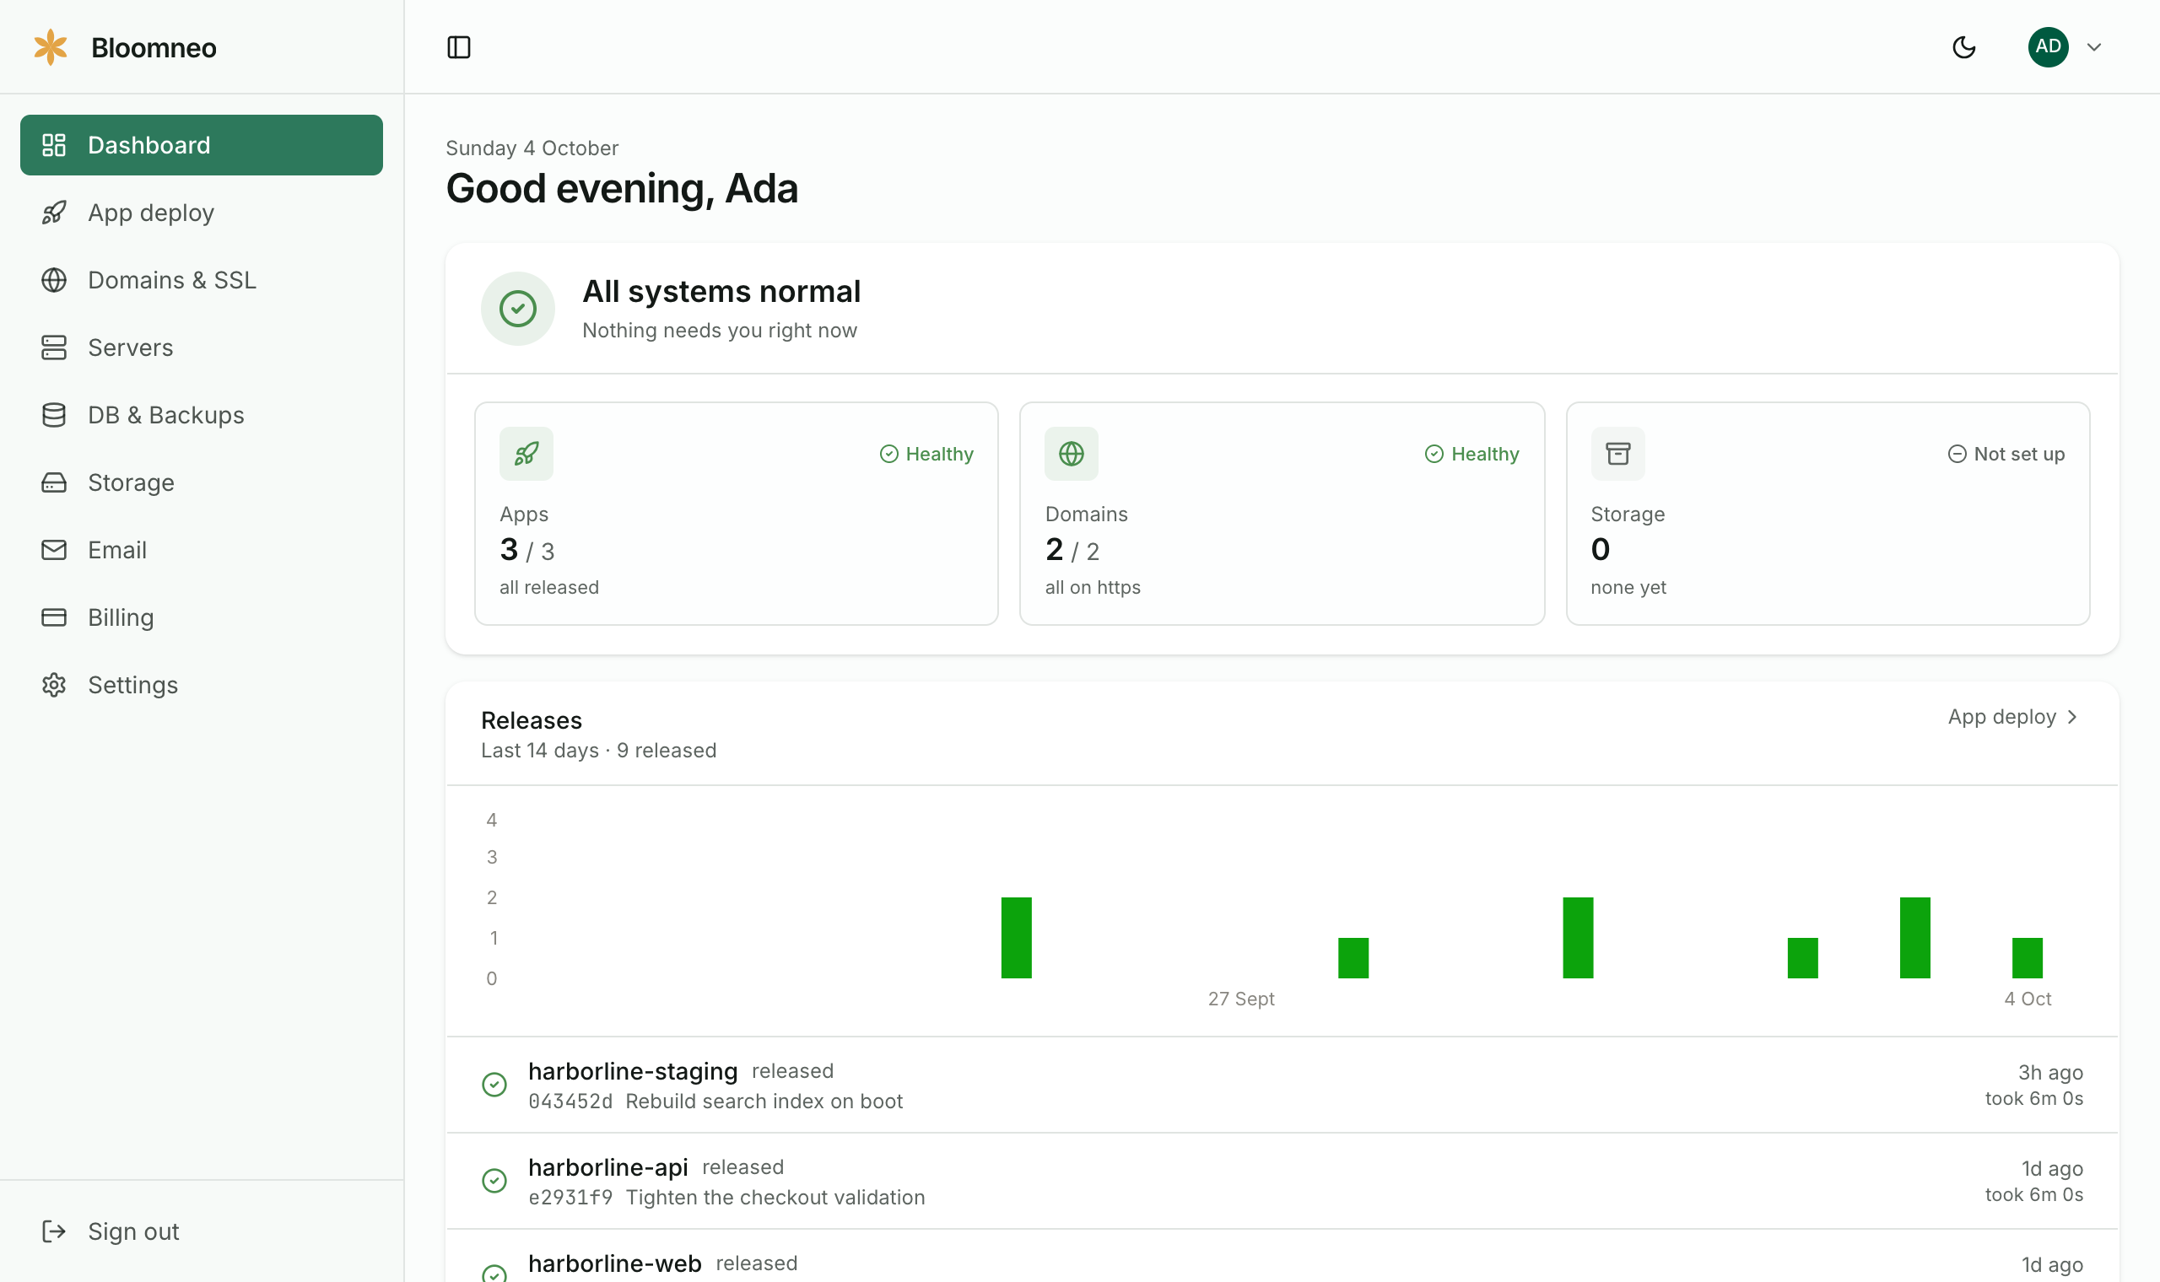
Task: Open the harborline-staging release row
Action: click(1282, 1085)
